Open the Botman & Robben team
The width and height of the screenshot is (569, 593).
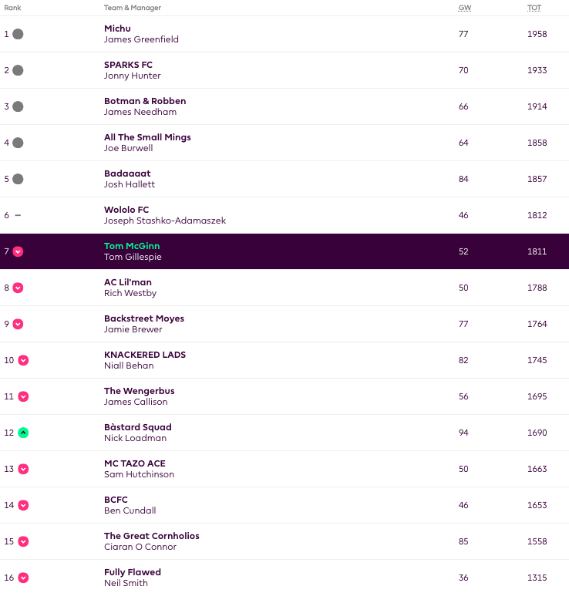(145, 101)
